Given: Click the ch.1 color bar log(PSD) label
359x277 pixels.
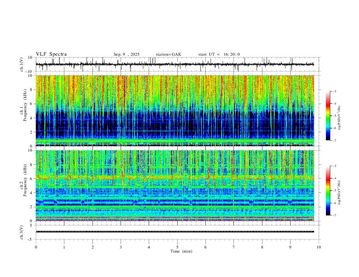Looking at the screenshot, I should [340, 118].
